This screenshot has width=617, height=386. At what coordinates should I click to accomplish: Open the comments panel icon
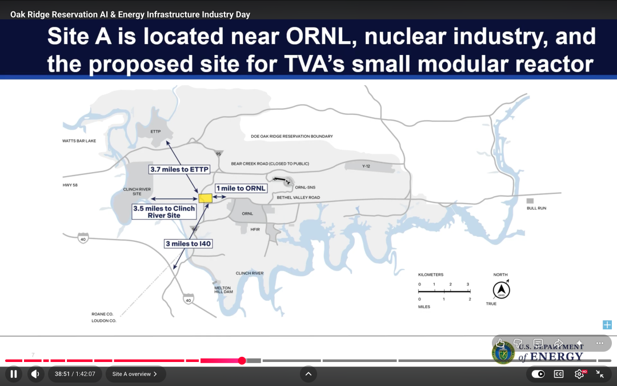(x=538, y=343)
